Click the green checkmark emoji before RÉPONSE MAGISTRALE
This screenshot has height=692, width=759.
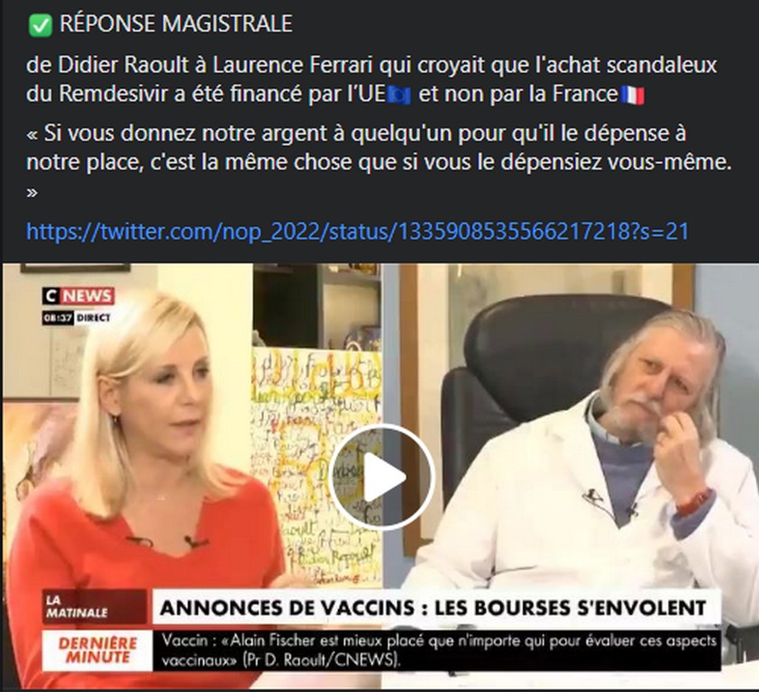coord(41,25)
